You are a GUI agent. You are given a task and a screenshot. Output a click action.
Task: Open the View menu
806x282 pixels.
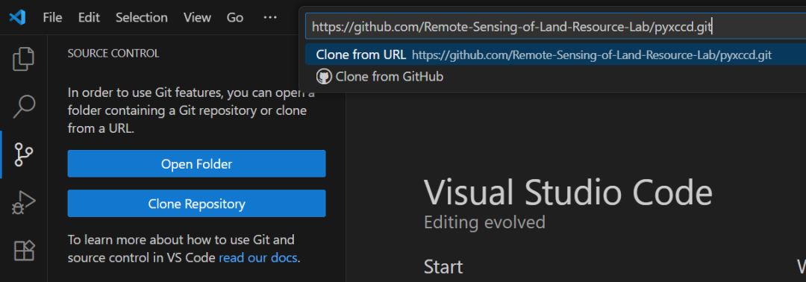pos(197,17)
